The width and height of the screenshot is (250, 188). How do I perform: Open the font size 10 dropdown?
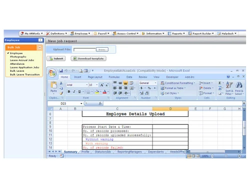[96, 85]
